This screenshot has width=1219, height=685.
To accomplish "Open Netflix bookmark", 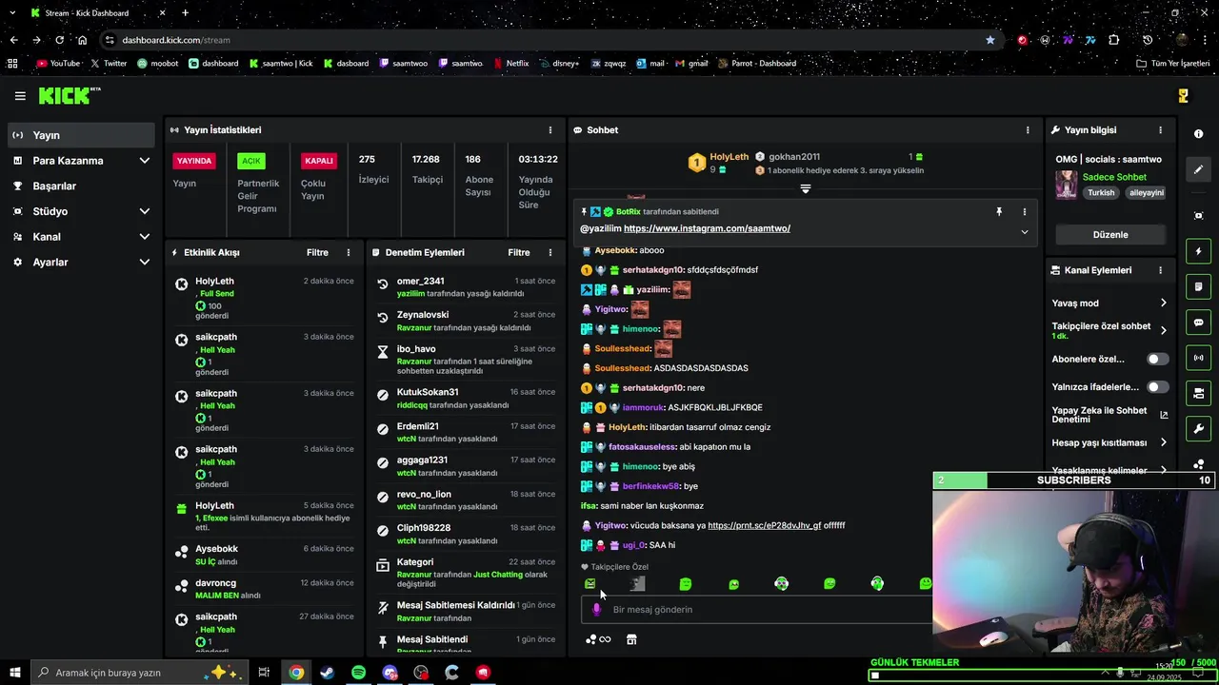I will click(x=510, y=64).
